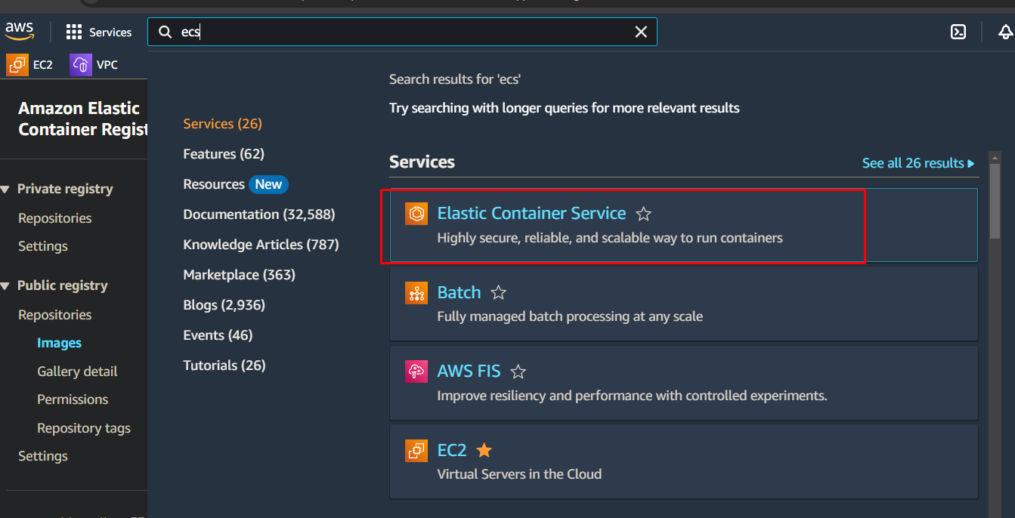This screenshot has width=1015, height=518.
Task: Click the Batch service icon
Action: (x=416, y=293)
